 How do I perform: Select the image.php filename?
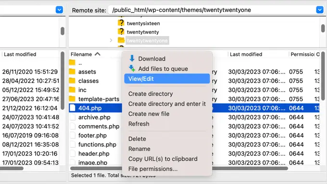point(93,162)
